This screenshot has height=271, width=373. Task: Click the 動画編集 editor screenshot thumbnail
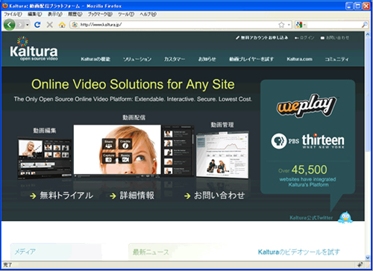tap(45, 158)
